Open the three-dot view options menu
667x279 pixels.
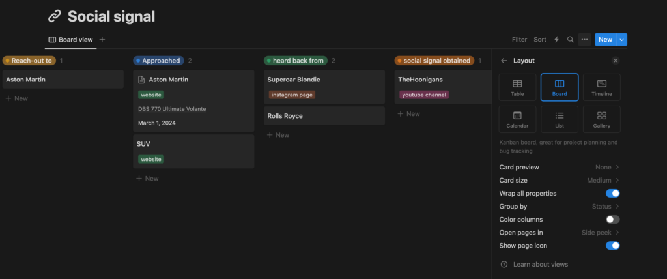[584, 40]
